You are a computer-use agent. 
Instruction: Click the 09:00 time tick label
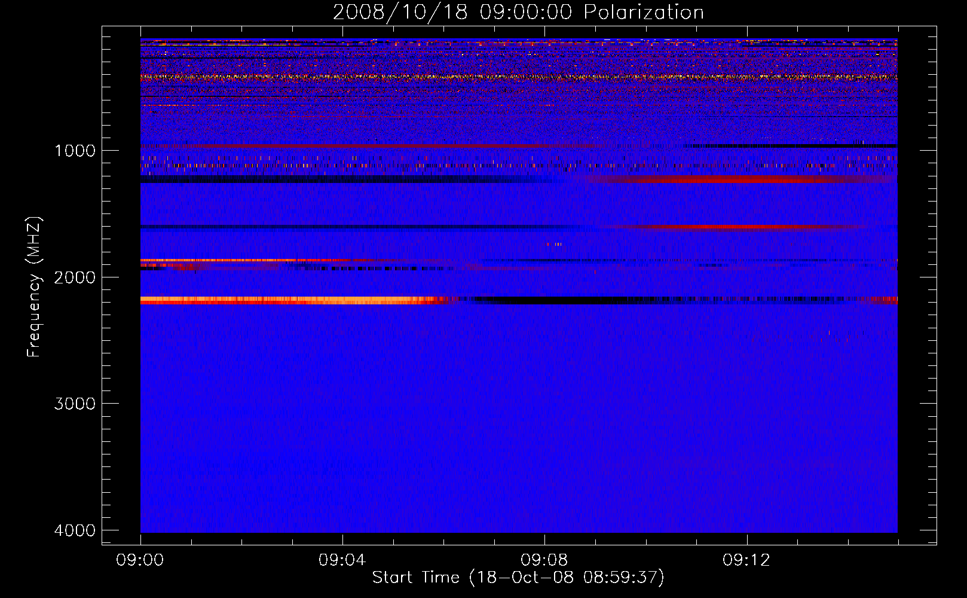140,560
